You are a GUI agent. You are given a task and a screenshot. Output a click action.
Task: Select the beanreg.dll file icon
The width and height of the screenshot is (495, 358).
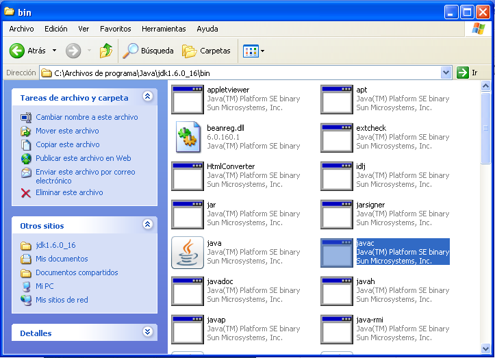[x=188, y=138]
